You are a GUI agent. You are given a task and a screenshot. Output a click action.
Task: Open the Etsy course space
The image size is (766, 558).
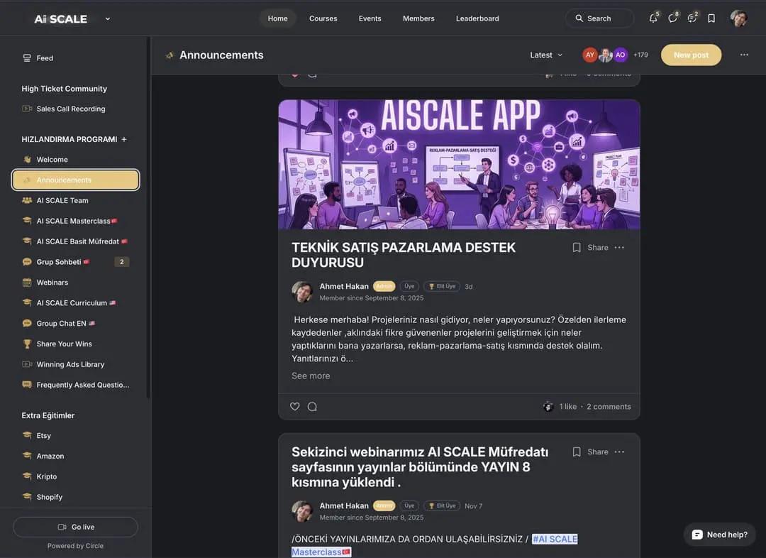[x=76, y=436]
